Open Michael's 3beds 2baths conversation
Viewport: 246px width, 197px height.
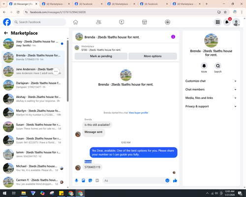click(x=33, y=168)
